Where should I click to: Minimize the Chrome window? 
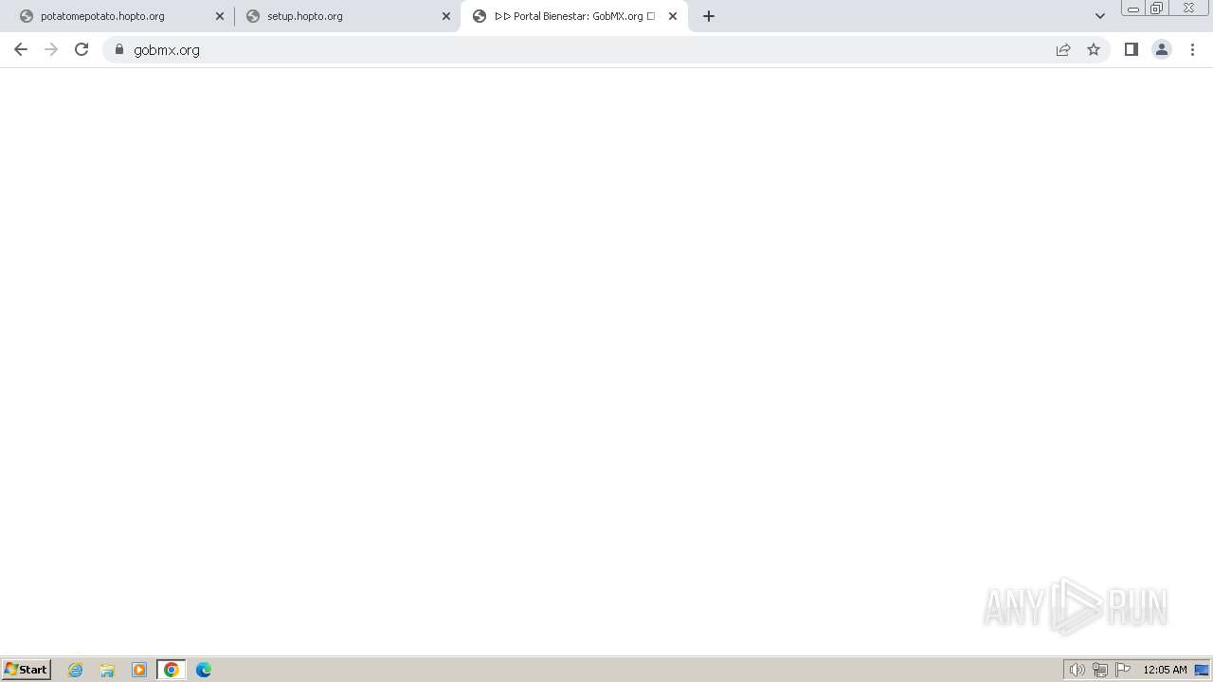(x=1133, y=9)
